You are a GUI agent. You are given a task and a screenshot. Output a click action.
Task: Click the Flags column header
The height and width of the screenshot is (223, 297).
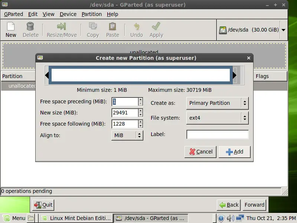coord(270,76)
